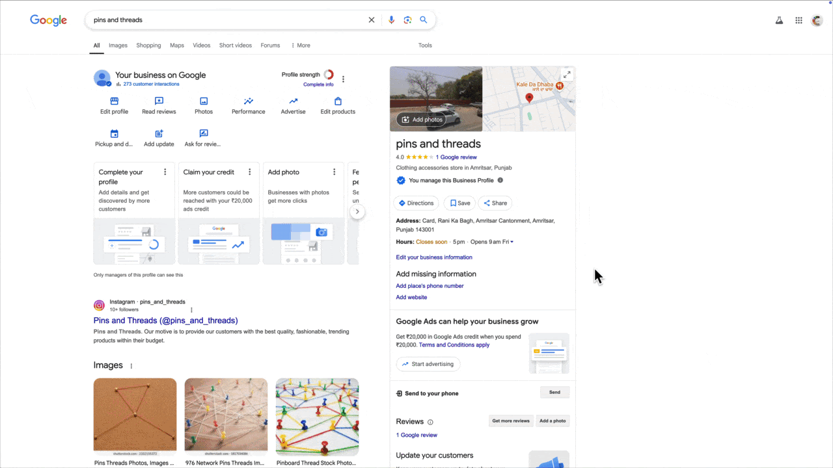Screen dimensions: 833x468
Task: Open Search Labs via the flask icon
Action: click(x=779, y=19)
